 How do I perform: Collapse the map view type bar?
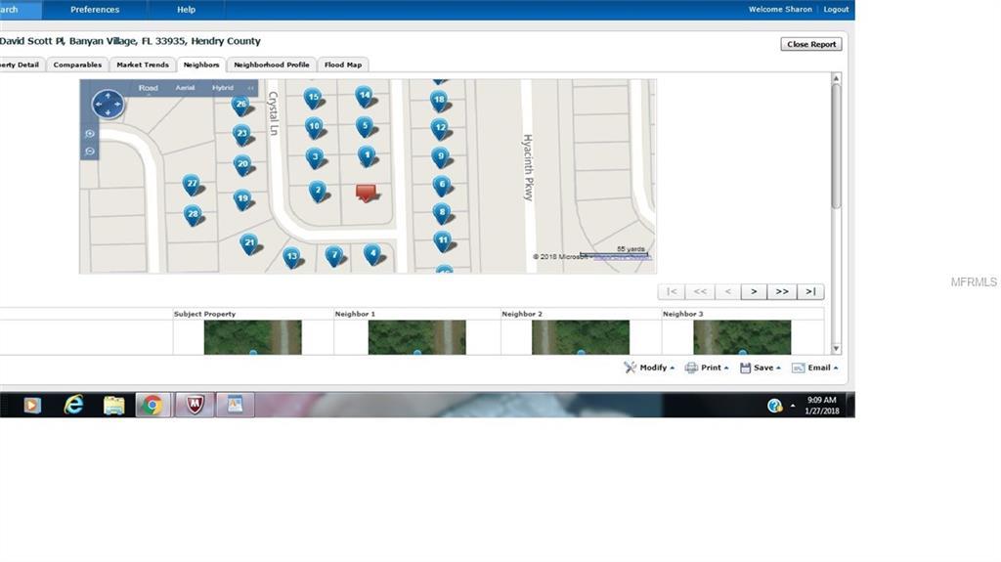pos(251,88)
